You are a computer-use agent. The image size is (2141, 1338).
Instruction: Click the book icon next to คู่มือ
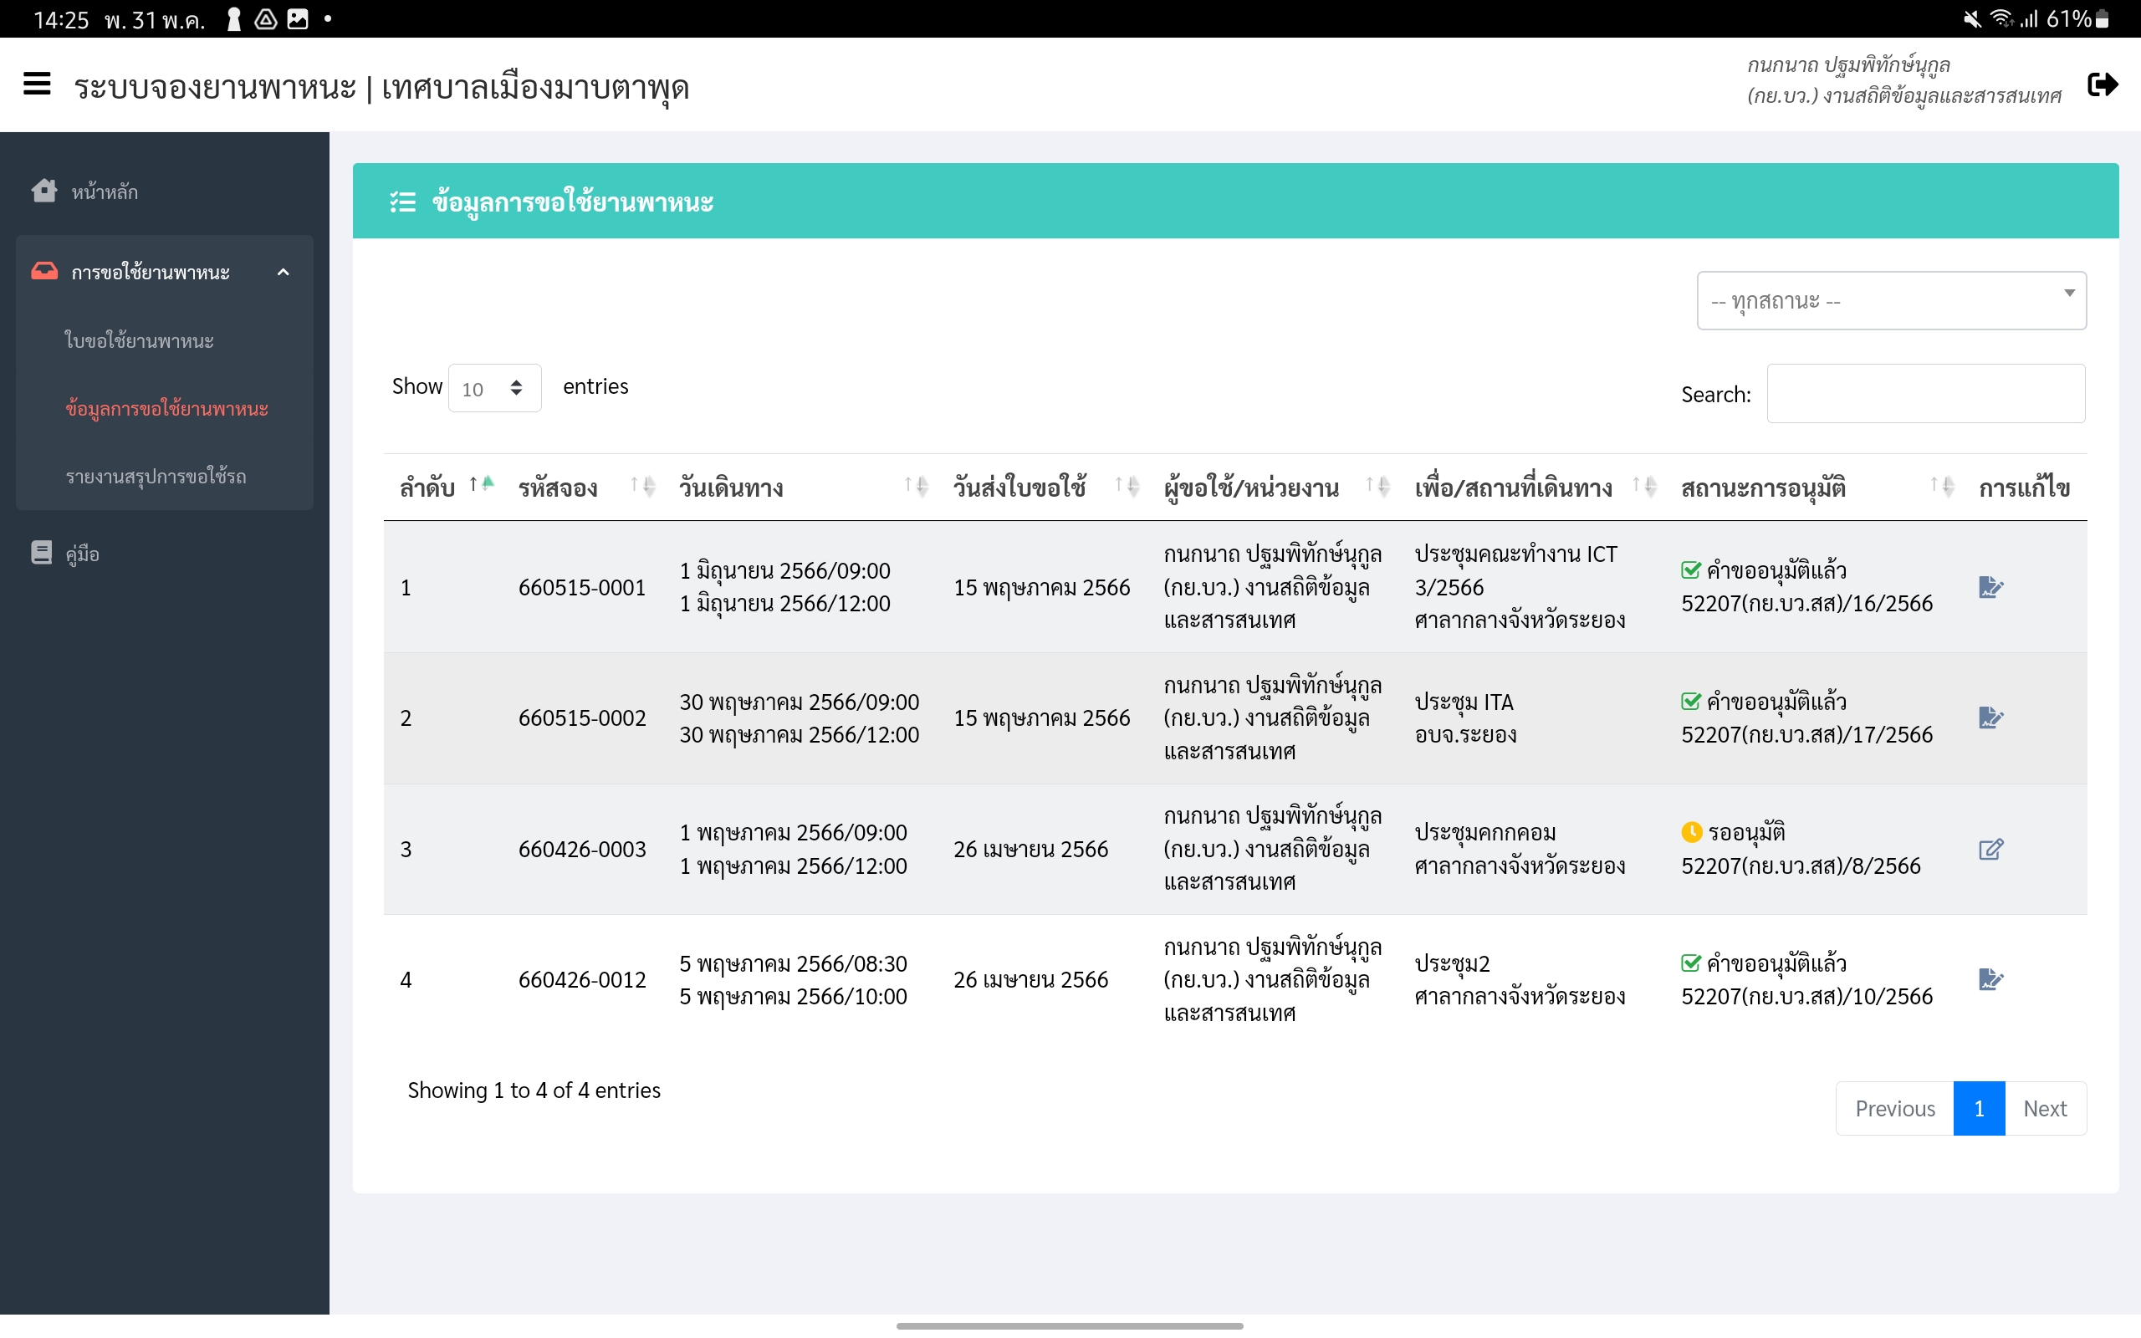pos(42,553)
